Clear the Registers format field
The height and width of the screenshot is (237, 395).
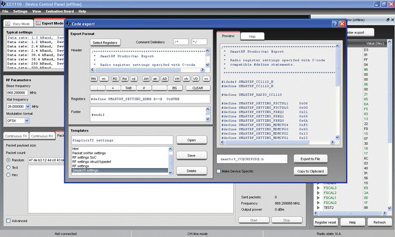click(198, 88)
